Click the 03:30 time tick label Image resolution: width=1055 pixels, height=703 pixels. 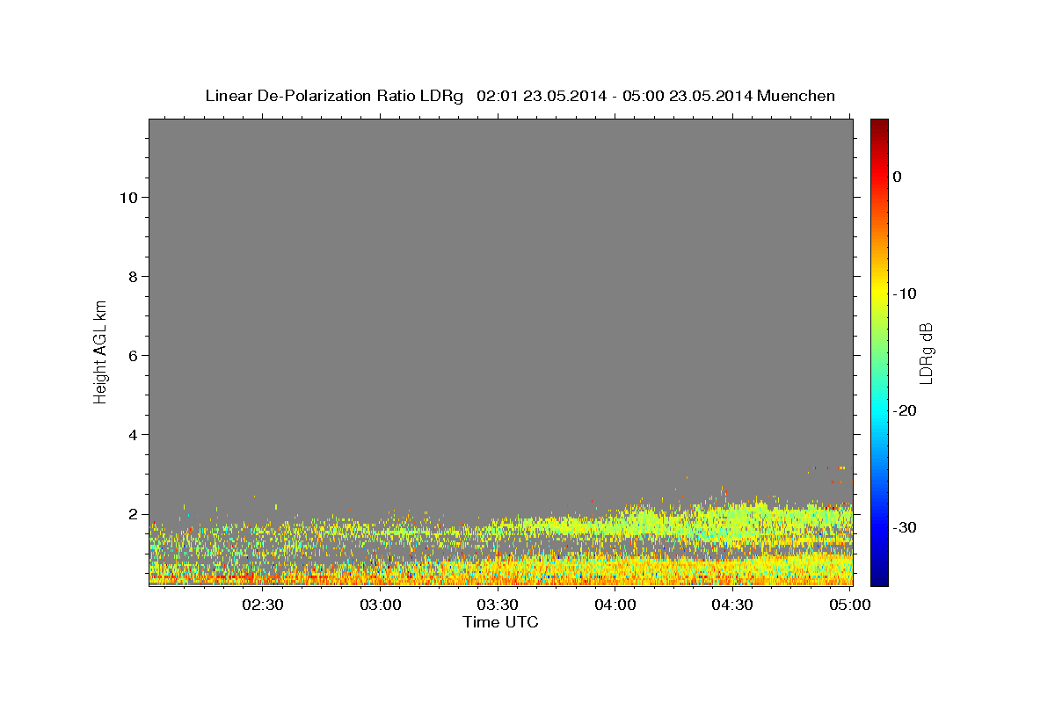[498, 605]
